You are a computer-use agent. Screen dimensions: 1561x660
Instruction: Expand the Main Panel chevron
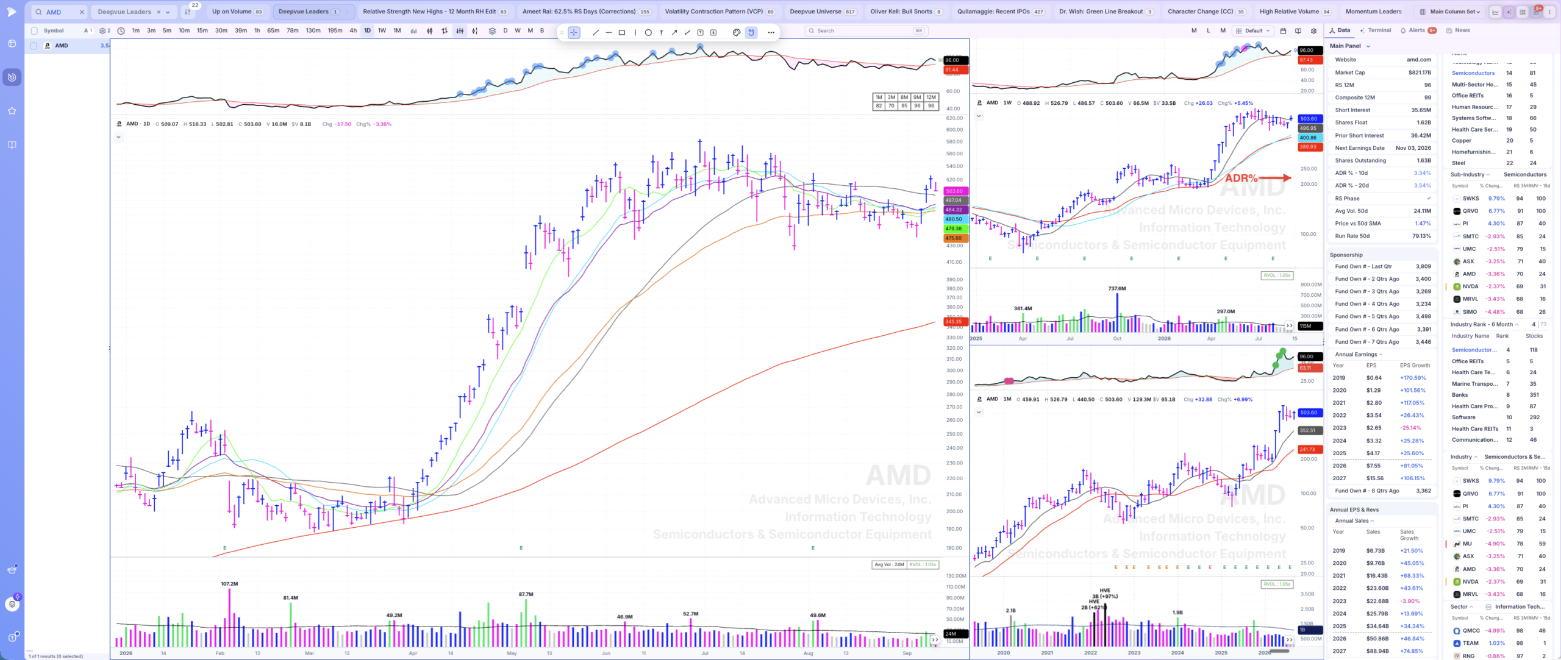1368,46
